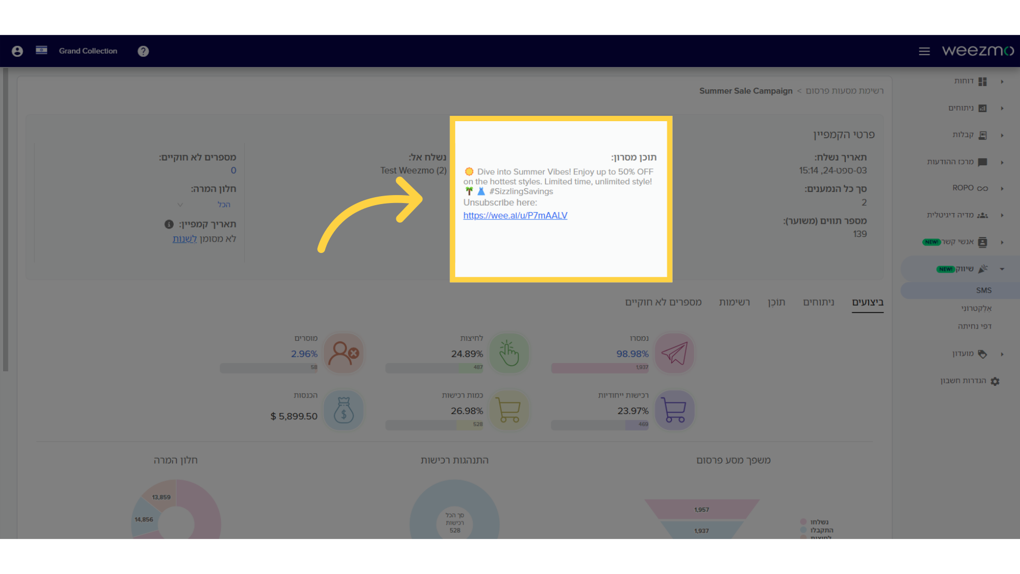The width and height of the screenshot is (1020, 574).
Task: Click the Grand Collection account name
Action: (88, 51)
